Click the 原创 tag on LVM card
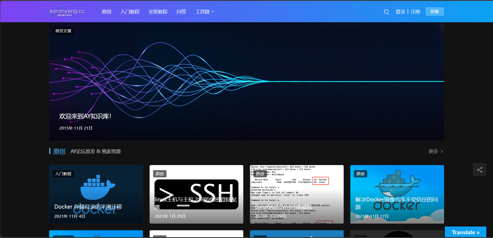The height and width of the screenshot is (238, 493). (260, 174)
